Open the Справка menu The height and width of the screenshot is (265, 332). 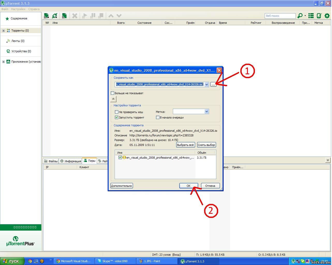point(34,9)
